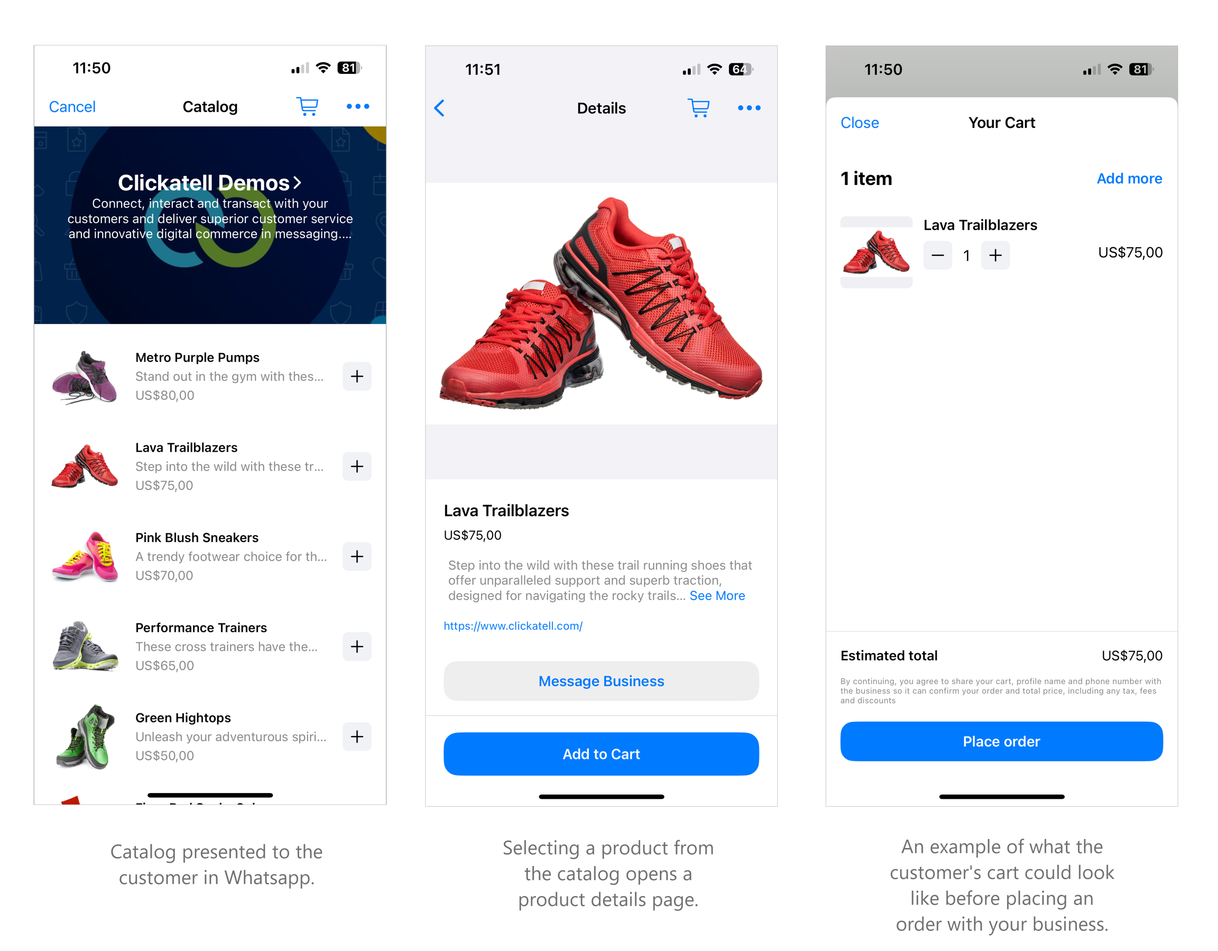
Task: Decrease Lava Trailblazers quantity in the cart
Action: tap(937, 255)
